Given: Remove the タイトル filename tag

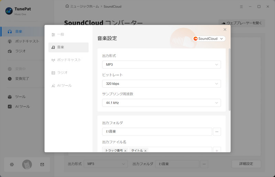Looking at the screenshot, I should click(145, 151).
